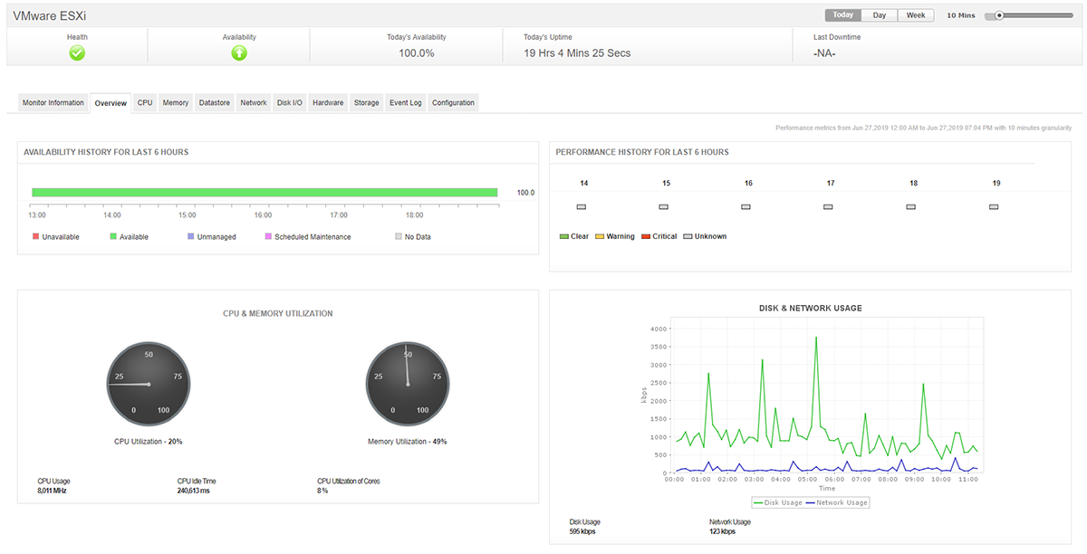Switch to the Event Log tab
This screenshot has width=1087, height=554.
[x=405, y=102]
